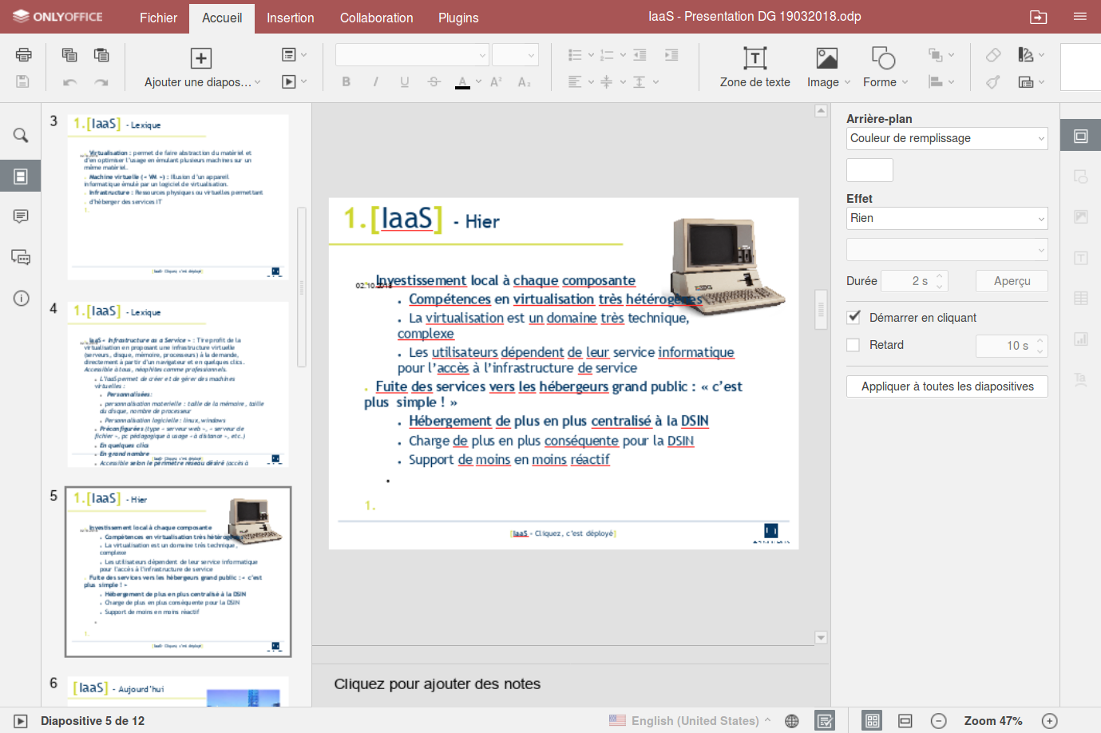This screenshot has height=733, width=1101.
Task: Insert a Zone de texte
Action: (x=754, y=66)
